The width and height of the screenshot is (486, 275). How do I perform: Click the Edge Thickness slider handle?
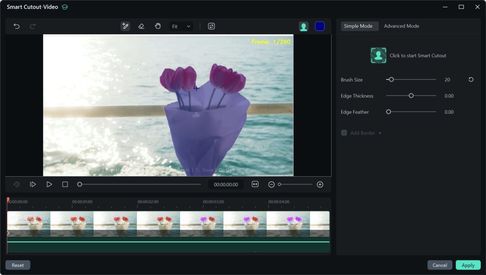(x=411, y=96)
